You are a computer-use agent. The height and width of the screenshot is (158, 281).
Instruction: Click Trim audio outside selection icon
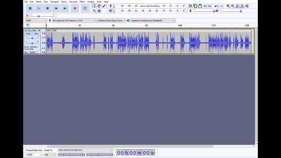205,6
